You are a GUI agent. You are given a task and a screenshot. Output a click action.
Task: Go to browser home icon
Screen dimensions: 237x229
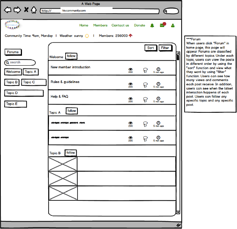(x=34, y=10)
